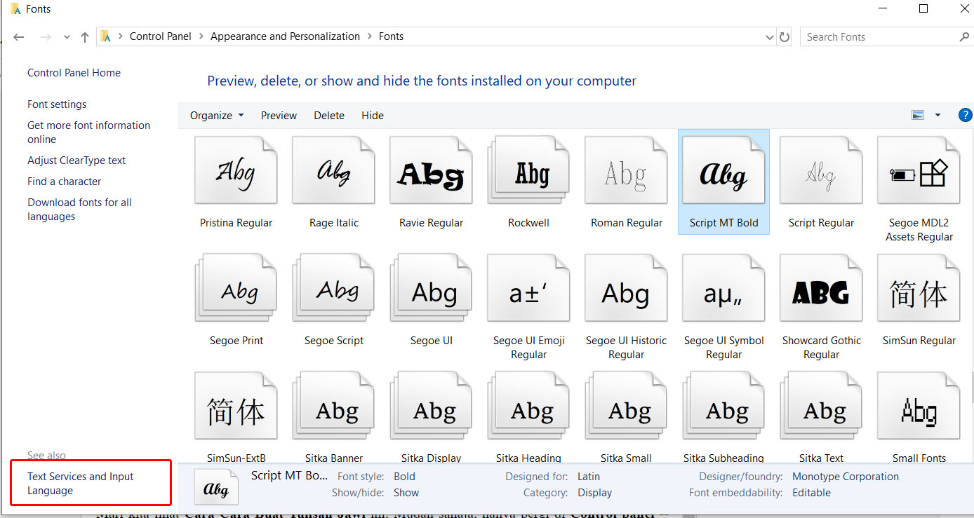
Task: Select the Segoe Print font icon
Action: tap(236, 288)
